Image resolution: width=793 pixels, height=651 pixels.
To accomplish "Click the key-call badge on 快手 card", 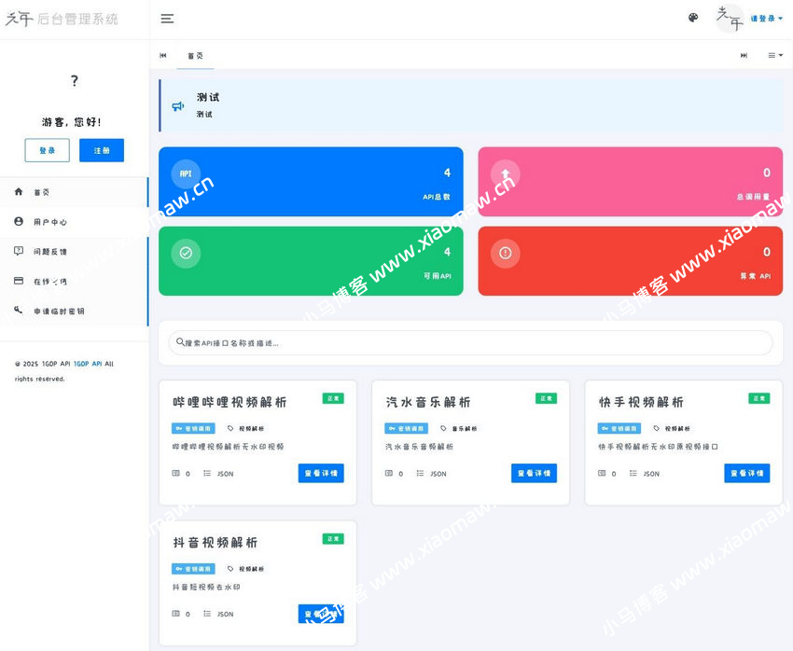I will [619, 428].
